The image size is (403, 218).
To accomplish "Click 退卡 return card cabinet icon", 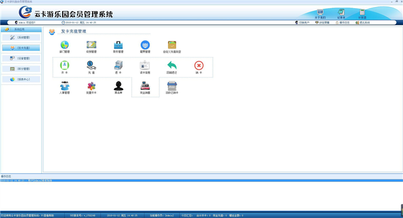I will tap(118, 65).
